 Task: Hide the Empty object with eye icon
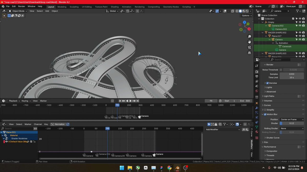(300, 22)
